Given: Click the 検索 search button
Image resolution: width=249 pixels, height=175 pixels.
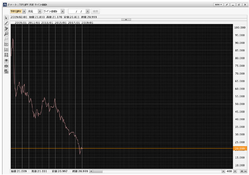Looking at the screenshot, I should click(95, 11).
